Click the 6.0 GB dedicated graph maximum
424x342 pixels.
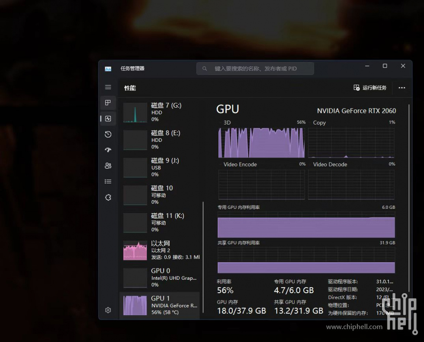tap(389, 207)
